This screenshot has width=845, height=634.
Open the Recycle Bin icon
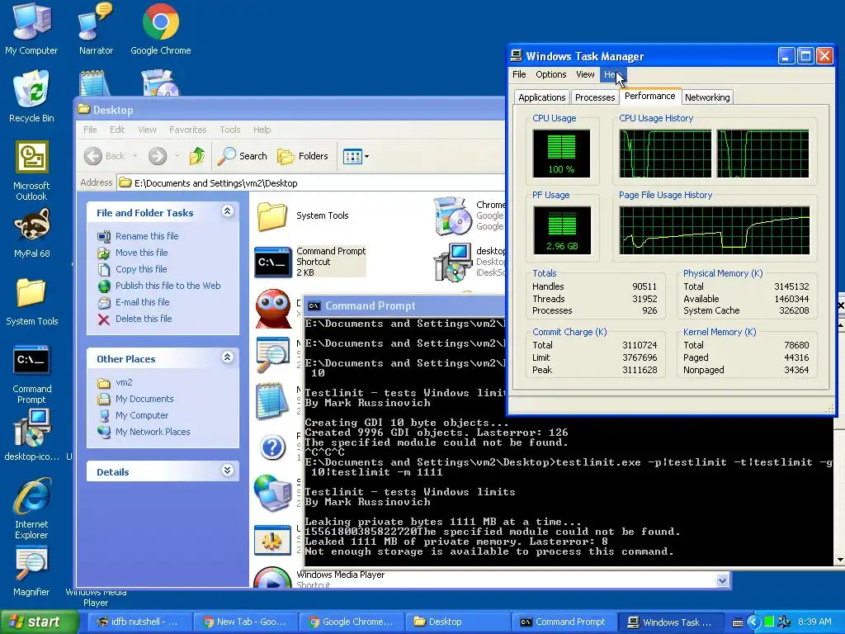click(x=31, y=96)
